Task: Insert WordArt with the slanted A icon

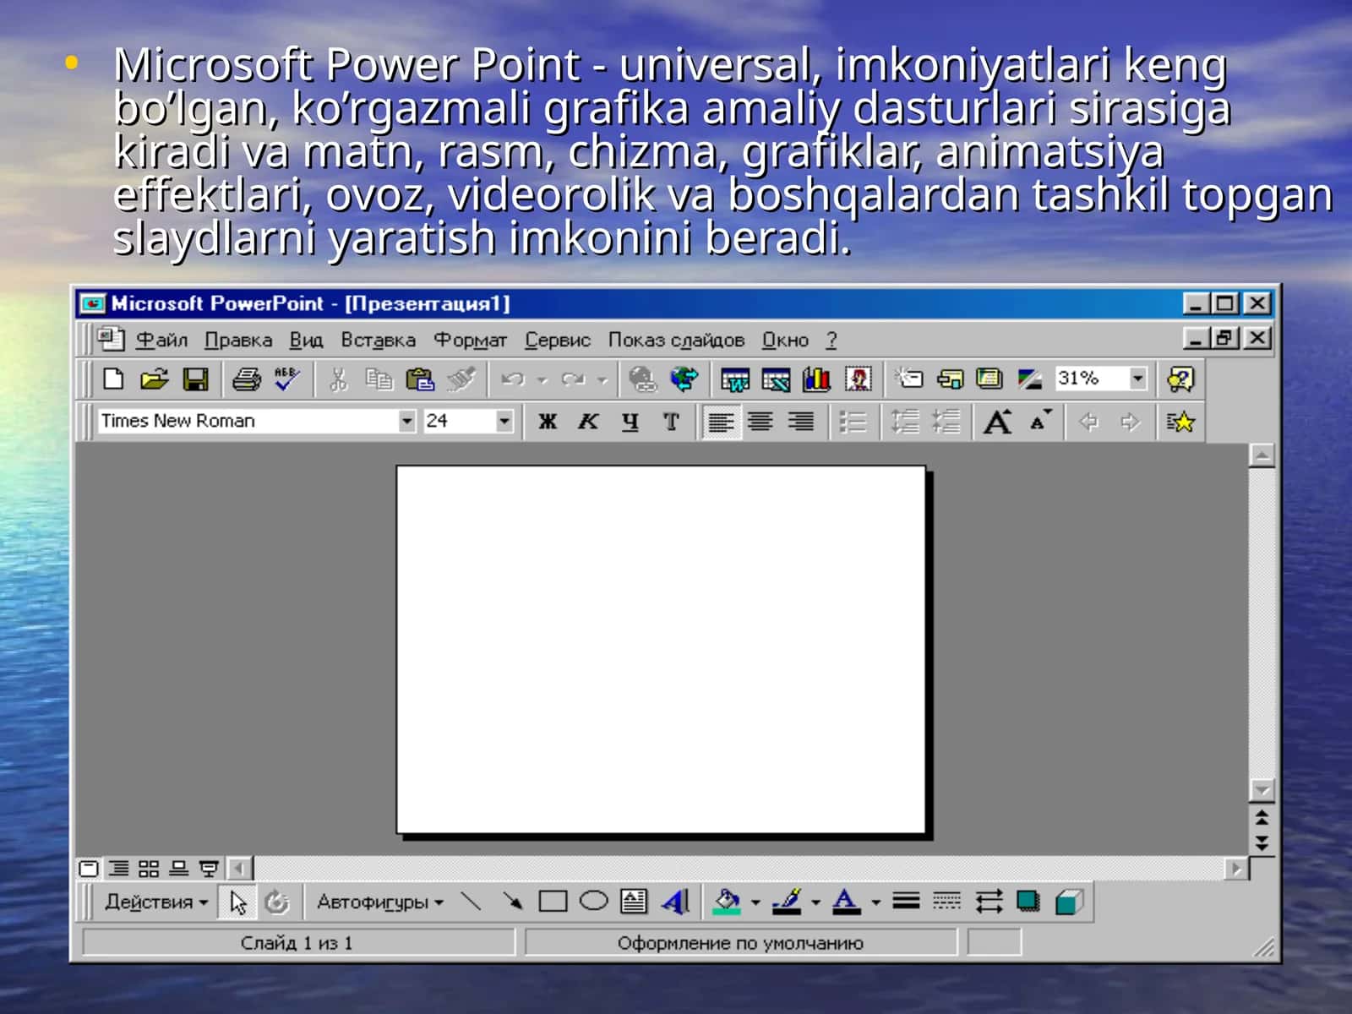Action: (x=675, y=902)
